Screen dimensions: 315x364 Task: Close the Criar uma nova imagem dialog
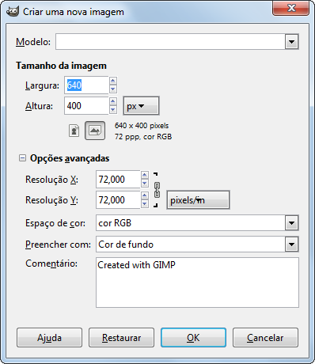pyautogui.click(x=290, y=9)
